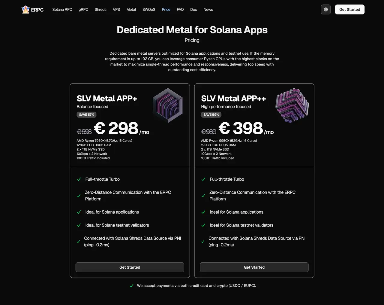This screenshot has height=305, width=384.
Task: Open the Solana RPC page
Action: pos(62,9)
